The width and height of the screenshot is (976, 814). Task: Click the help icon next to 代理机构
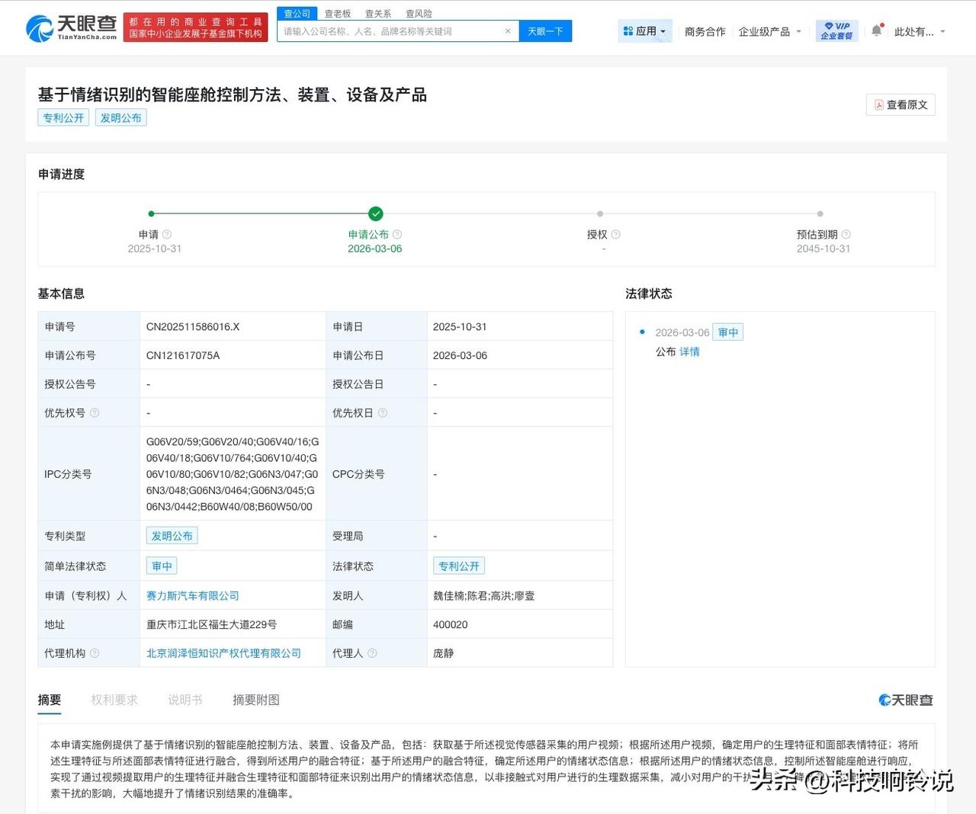pos(95,653)
